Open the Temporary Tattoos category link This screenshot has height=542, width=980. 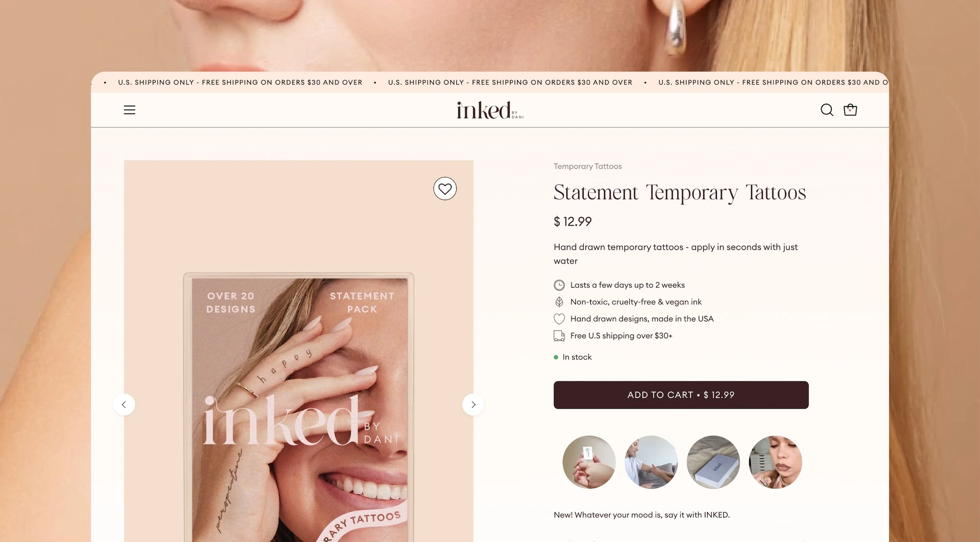[x=588, y=166]
